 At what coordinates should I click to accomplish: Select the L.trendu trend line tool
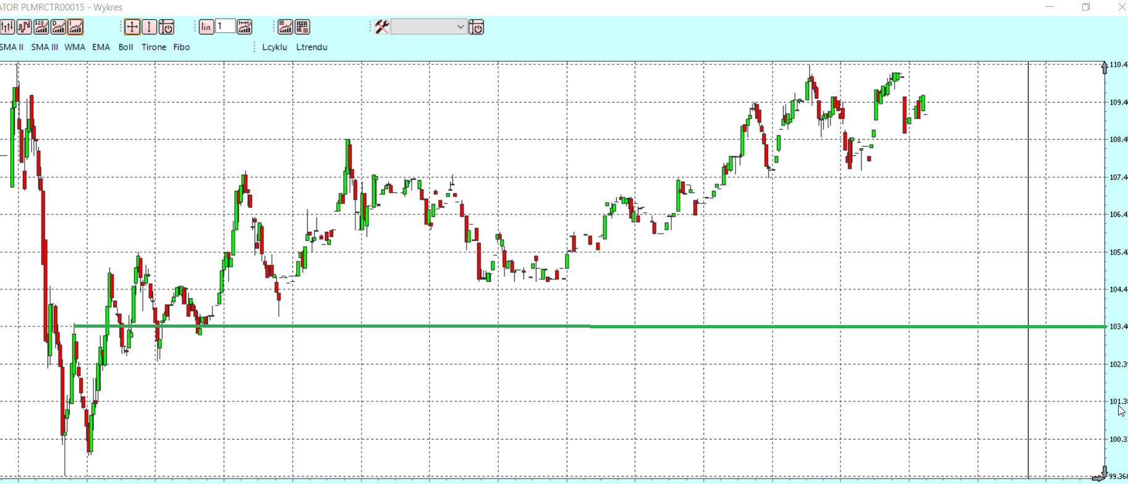click(x=312, y=47)
